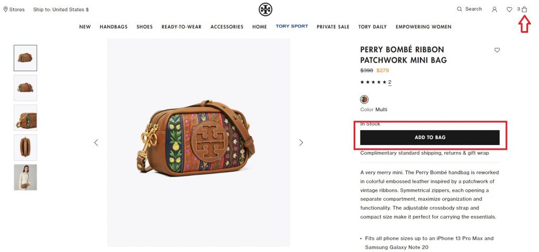Open the SHOES menu

point(144,27)
